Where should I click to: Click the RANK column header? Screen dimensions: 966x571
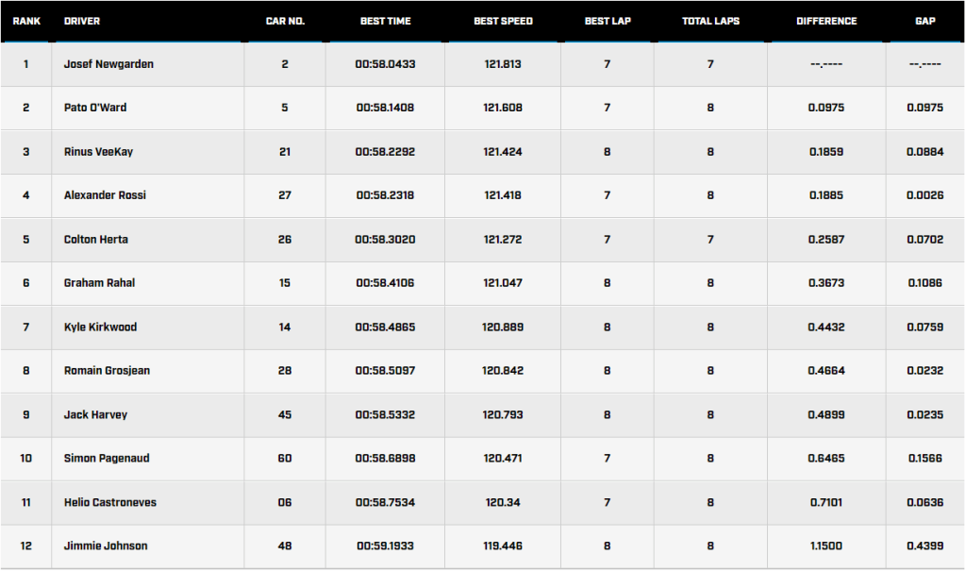[25, 21]
